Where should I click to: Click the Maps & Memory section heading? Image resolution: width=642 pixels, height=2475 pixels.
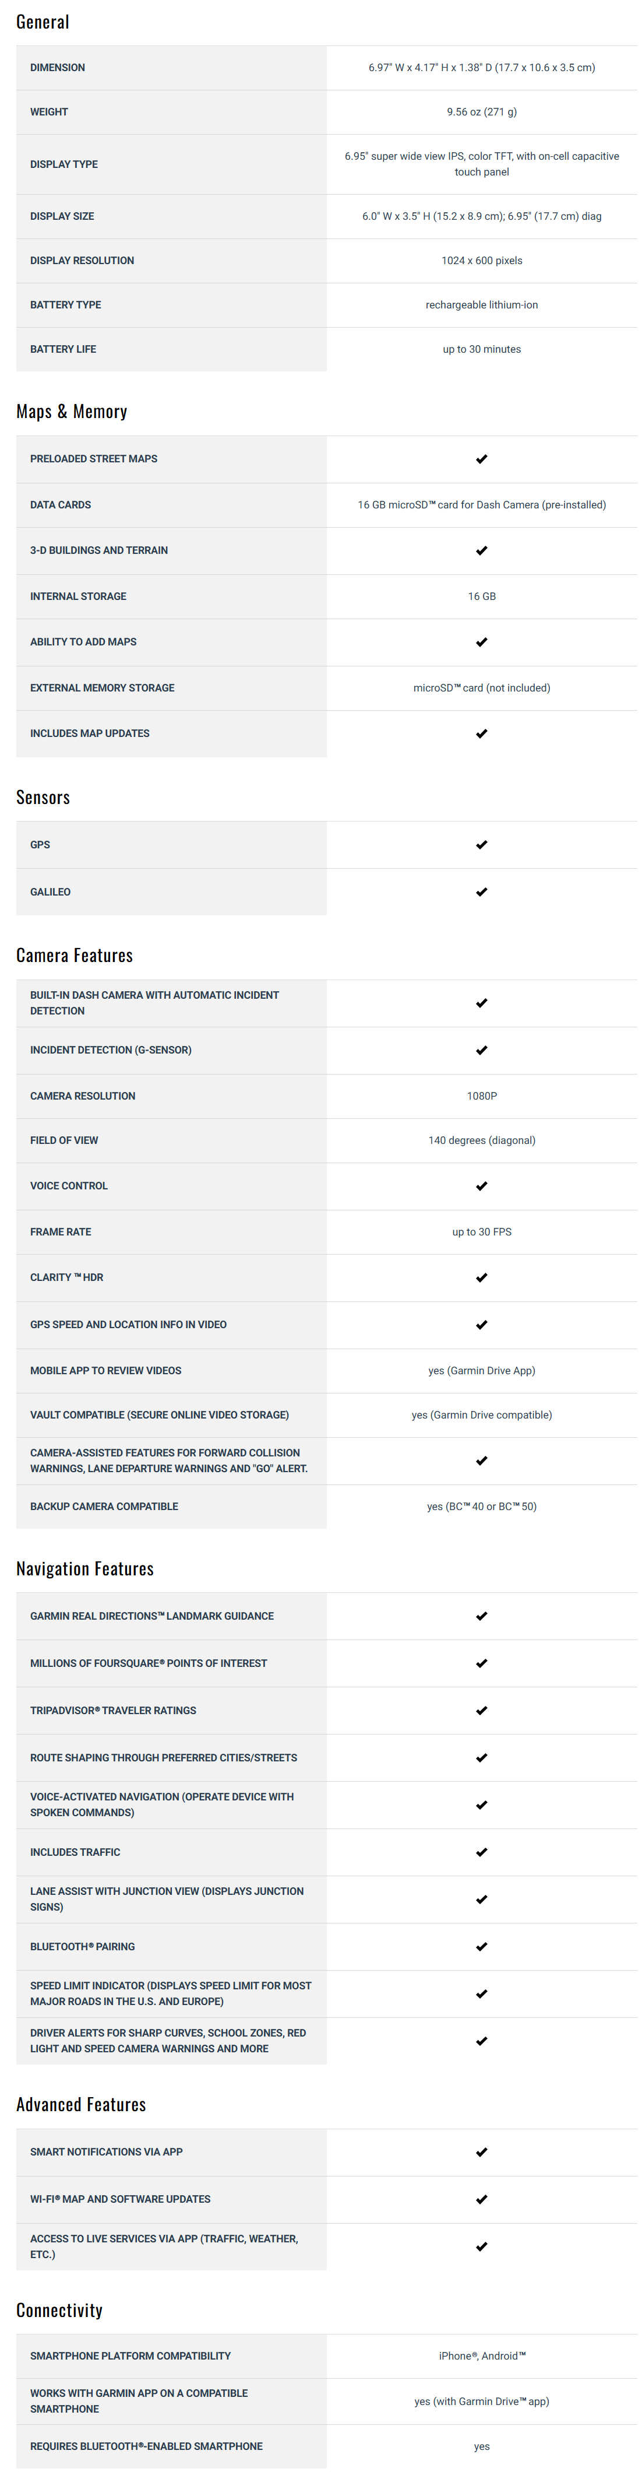[x=72, y=411]
